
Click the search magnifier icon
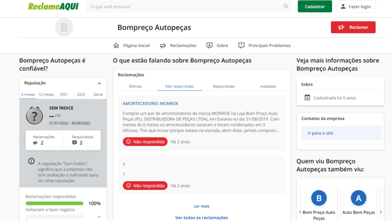coord(286,7)
